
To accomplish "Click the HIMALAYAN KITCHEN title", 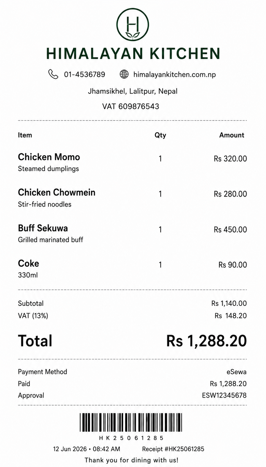I will (133, 54).
